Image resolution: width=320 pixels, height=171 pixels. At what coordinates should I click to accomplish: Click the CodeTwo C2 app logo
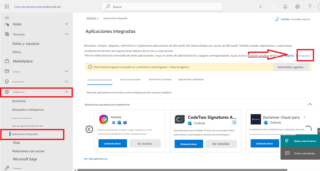point(180,119)
